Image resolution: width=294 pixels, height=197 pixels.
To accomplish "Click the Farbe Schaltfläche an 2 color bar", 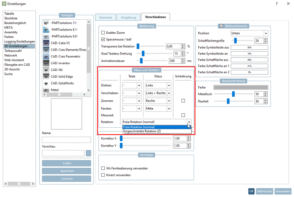I will pyautogui.click(x=249, y=72).
